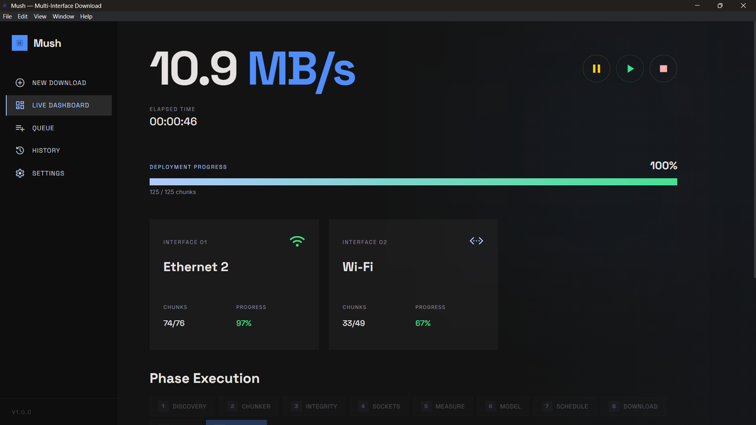Open the View menu
Image resolution: width=756 pixels, height=425 pixels.
tap(40, 16)
